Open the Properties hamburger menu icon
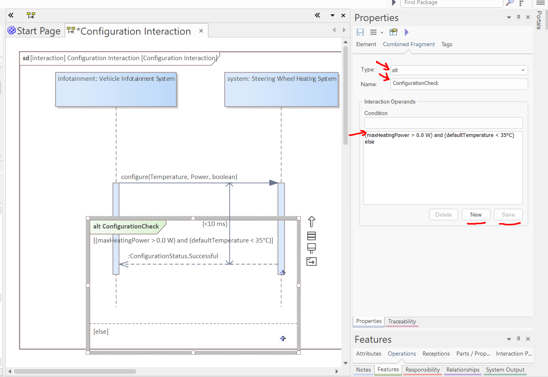The image size is (548, 377). point(373,32)
